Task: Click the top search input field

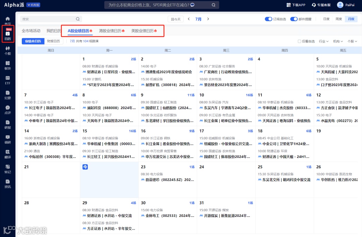Action: pyautogui.click(x=162, y=5)
